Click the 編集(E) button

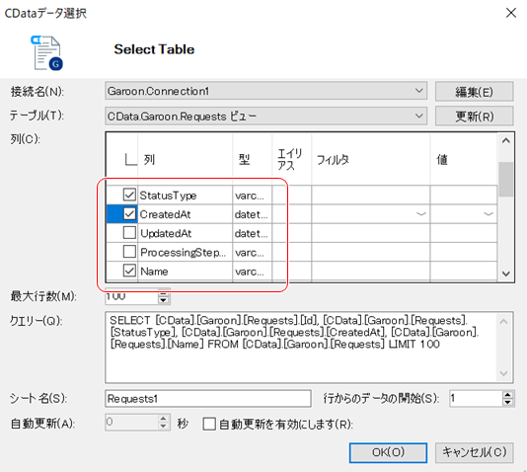click(x=474, y=91)
